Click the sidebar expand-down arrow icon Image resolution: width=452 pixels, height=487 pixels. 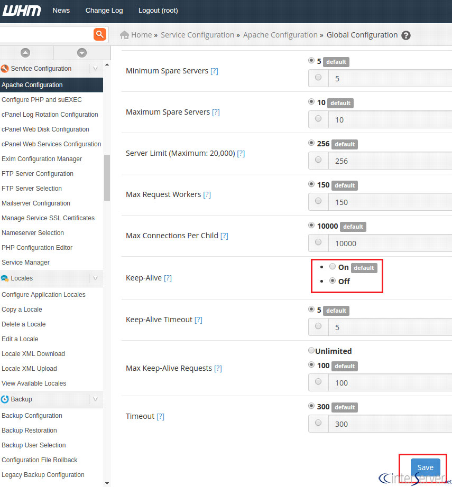click(82, 53)
